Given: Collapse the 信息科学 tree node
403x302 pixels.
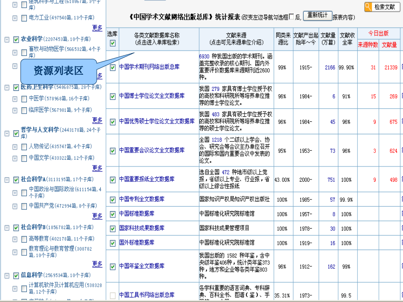Looking at the screenshot, I should [x=7, y=276].
